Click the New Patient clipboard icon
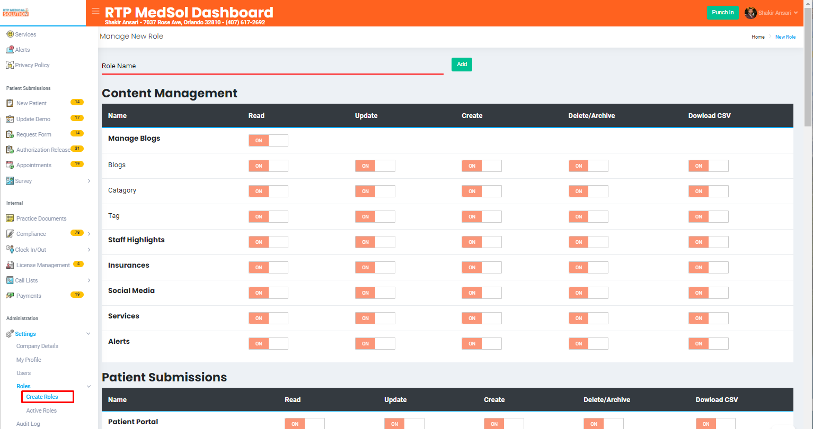 pyautogui.click(x=10, y=103)
